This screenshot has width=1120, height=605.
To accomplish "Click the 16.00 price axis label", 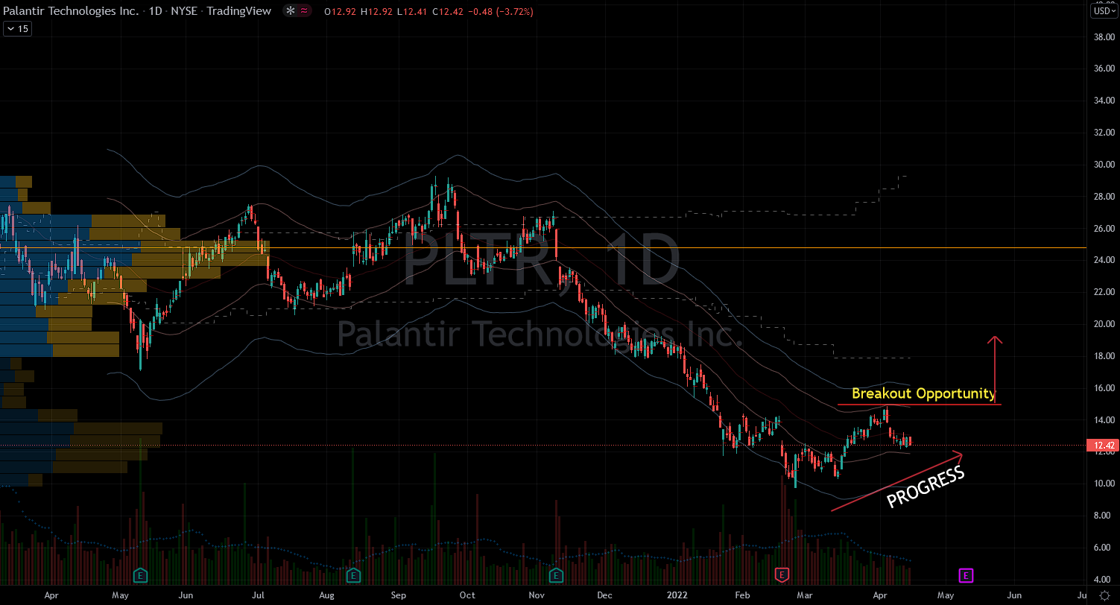I will (1104, 388).
